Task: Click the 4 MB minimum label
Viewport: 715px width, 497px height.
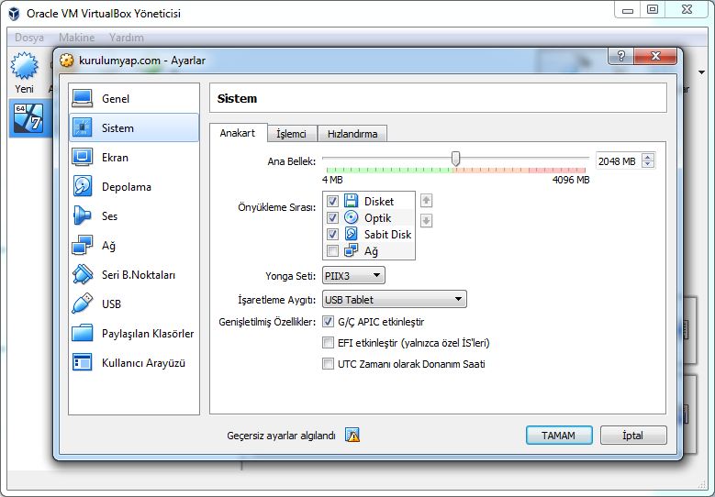Action: coord(332,180)
